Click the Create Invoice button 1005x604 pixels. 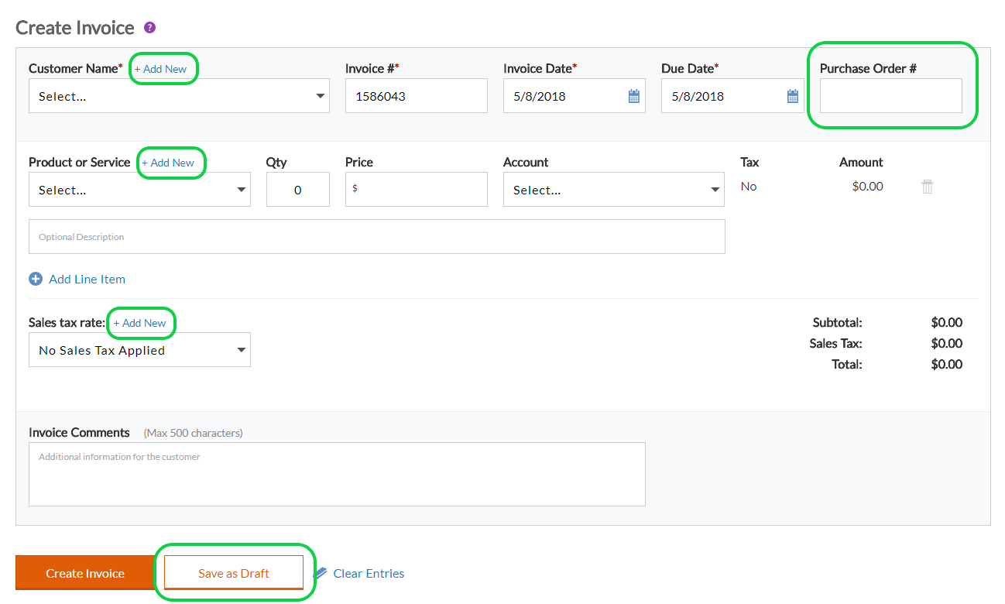click(85, 573)
